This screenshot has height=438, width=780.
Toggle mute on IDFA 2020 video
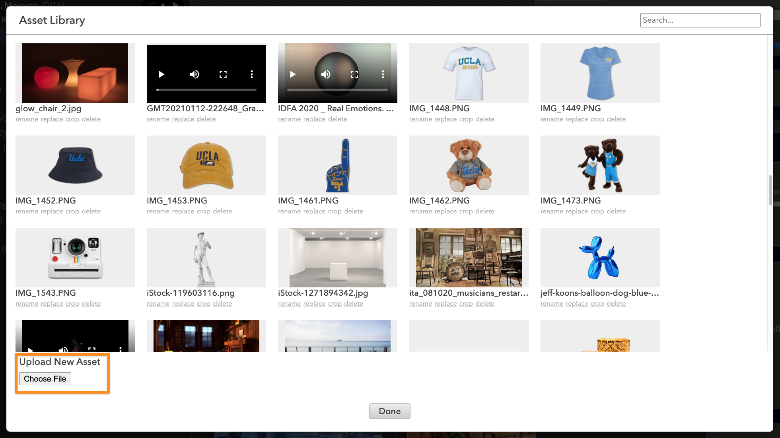326,74
